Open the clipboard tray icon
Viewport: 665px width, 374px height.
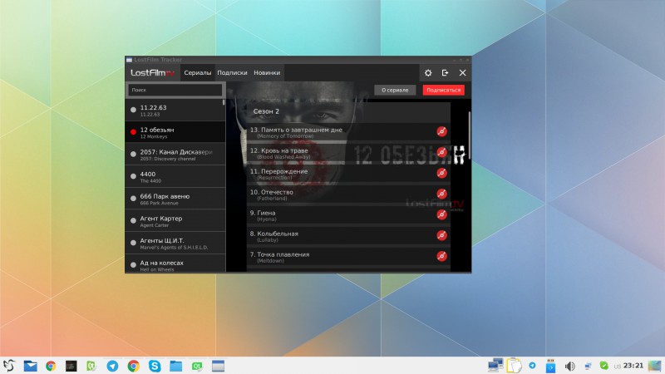pos(514,366)
